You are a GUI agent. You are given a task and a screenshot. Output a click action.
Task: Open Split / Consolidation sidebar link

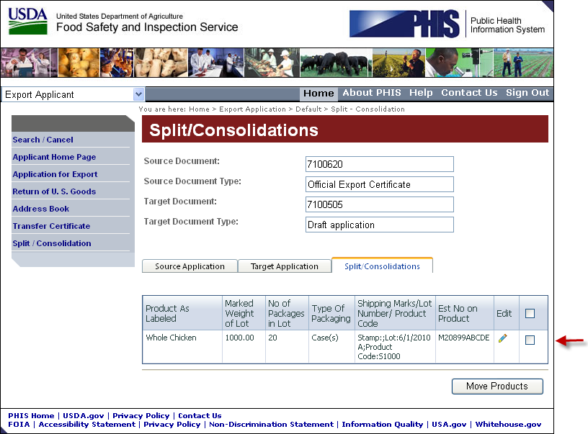[52, 243]
